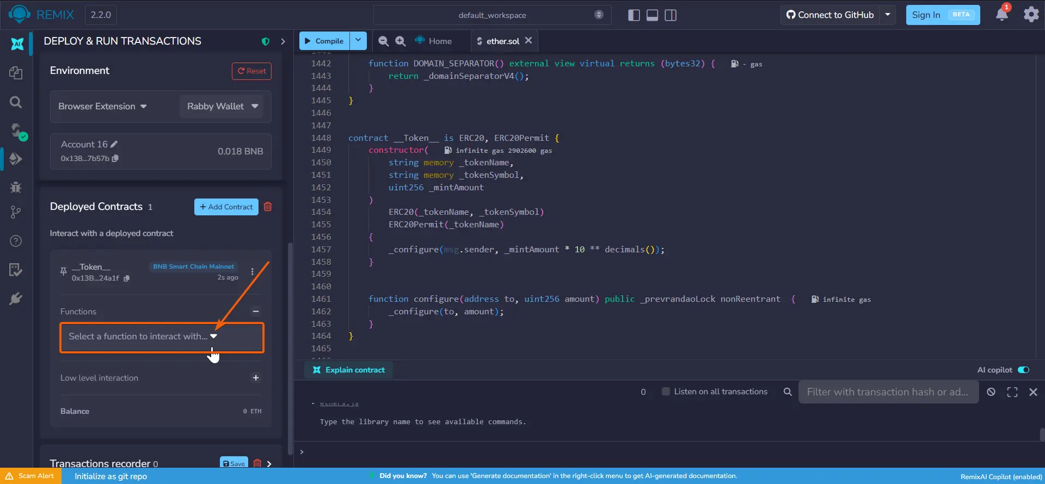Zoom out the editor font
1045x484 pixels.
(383, 41)
